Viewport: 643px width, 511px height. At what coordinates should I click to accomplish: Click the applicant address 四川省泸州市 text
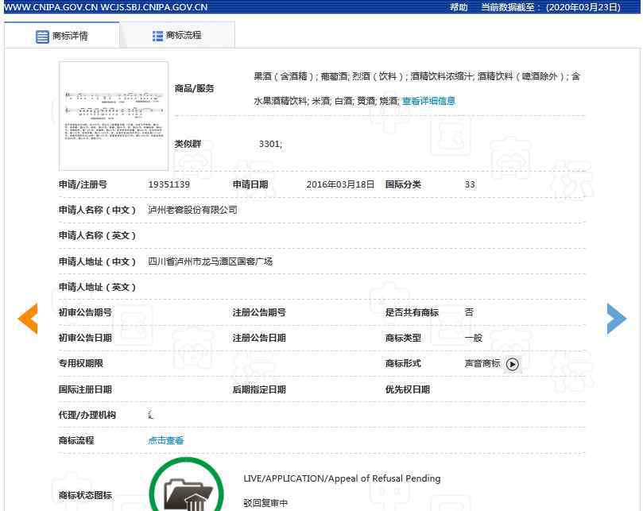[x=211, y=261]
